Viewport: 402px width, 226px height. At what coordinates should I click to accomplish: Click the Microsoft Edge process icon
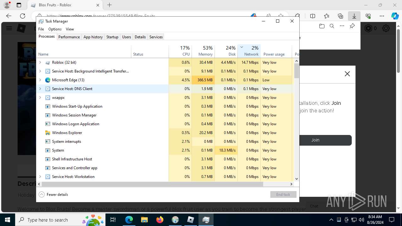[x=48, y=80]
